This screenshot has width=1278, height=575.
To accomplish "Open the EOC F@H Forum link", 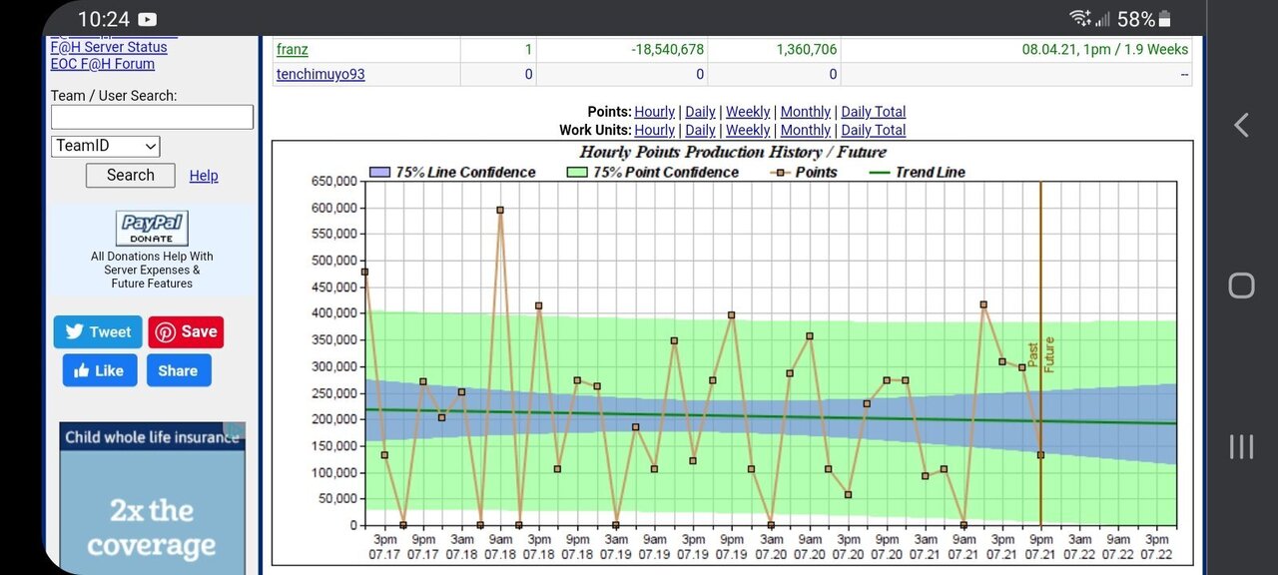I will 103,64.
